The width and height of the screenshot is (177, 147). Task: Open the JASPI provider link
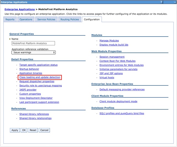pos(28,90)
